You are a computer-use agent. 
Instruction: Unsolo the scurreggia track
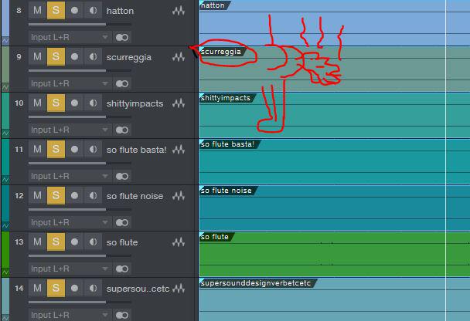56,56
